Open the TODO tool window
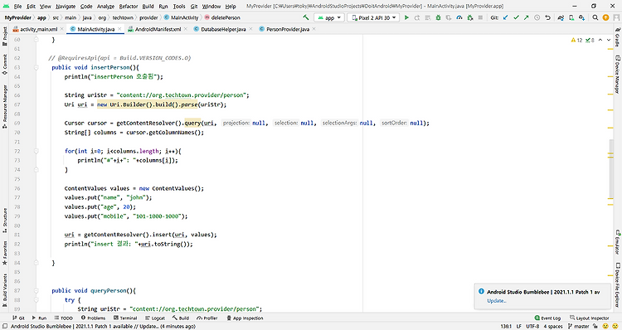 coord(64,318)
